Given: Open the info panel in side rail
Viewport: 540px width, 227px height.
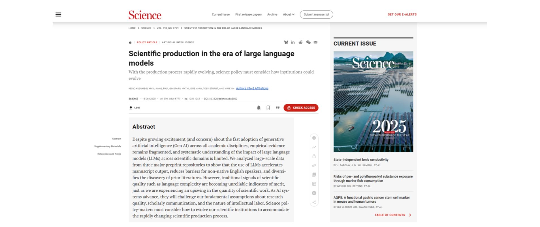Looking at the screenshot, I should tap(314, 138).
